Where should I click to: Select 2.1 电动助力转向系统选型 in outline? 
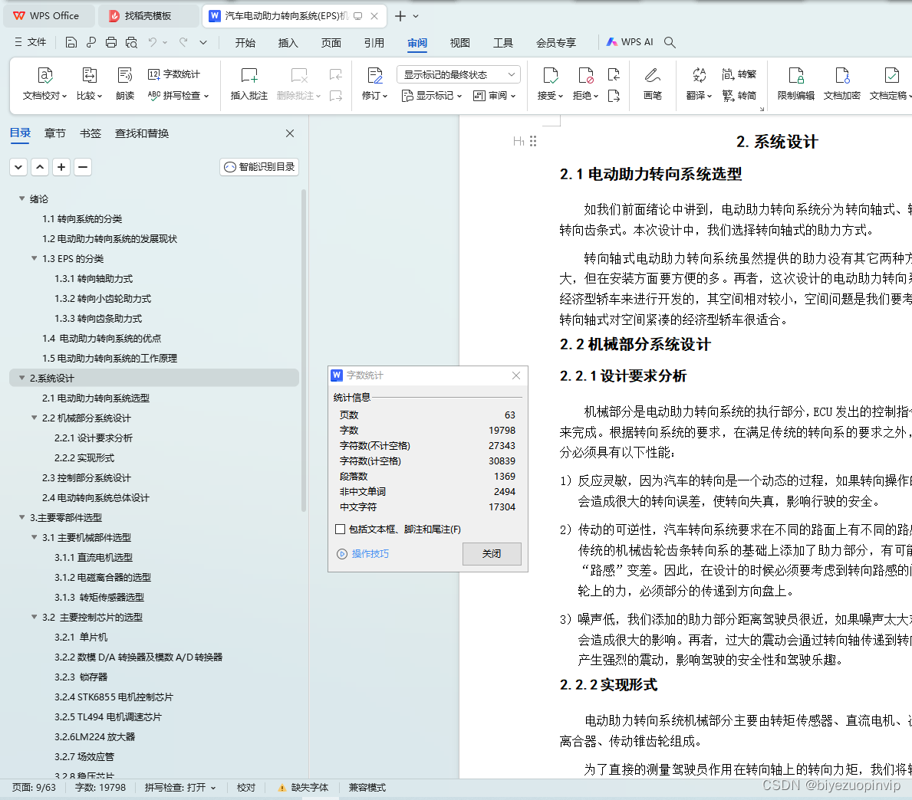pos(95,398)
